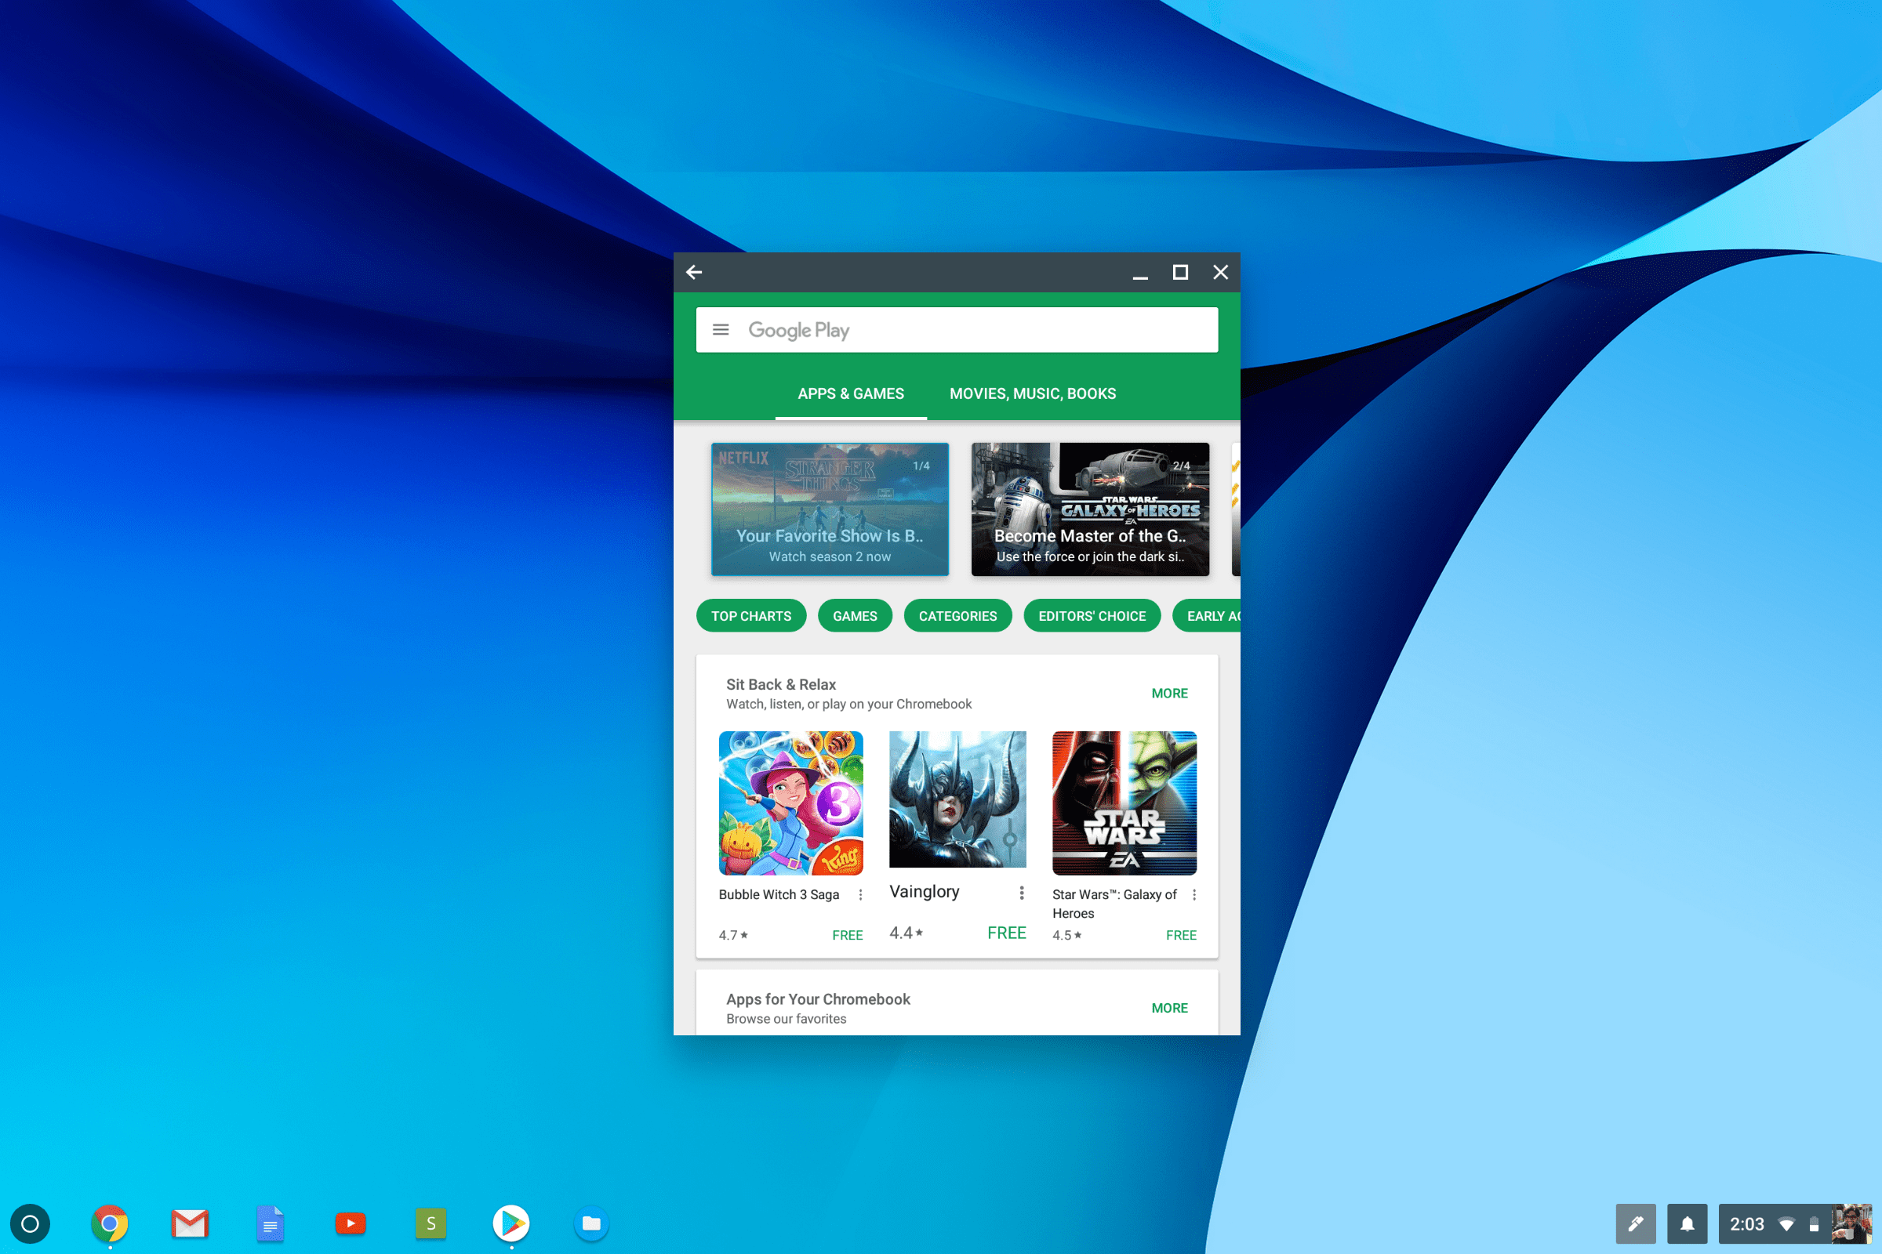Navigate back using the arrow in title bar
1882x1254 pixels.
[693, 272]
